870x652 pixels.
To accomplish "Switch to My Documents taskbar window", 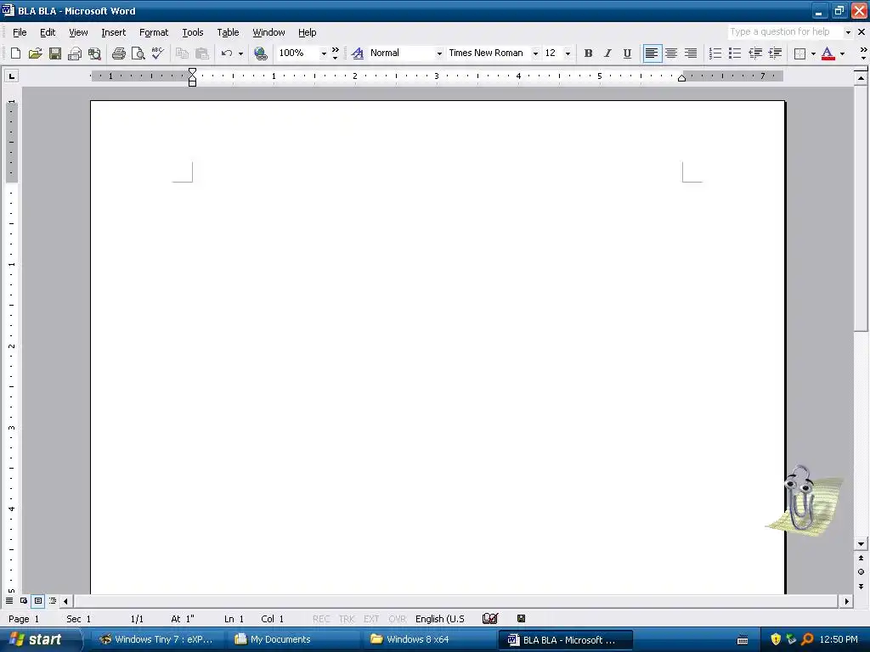I will (x=291, y=639).
